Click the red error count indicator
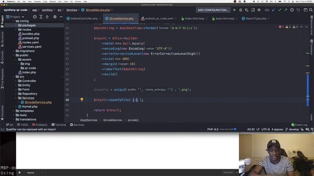This screenshot has width=314, height=176. (x=281, y=27)
